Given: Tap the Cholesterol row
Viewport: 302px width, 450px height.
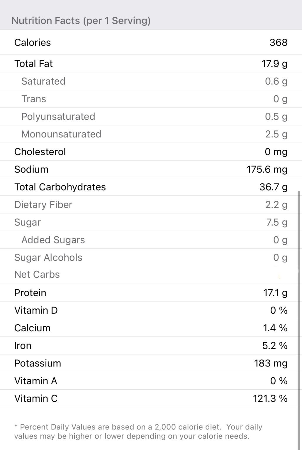Looking at the screenshot, I should [151, 152].
